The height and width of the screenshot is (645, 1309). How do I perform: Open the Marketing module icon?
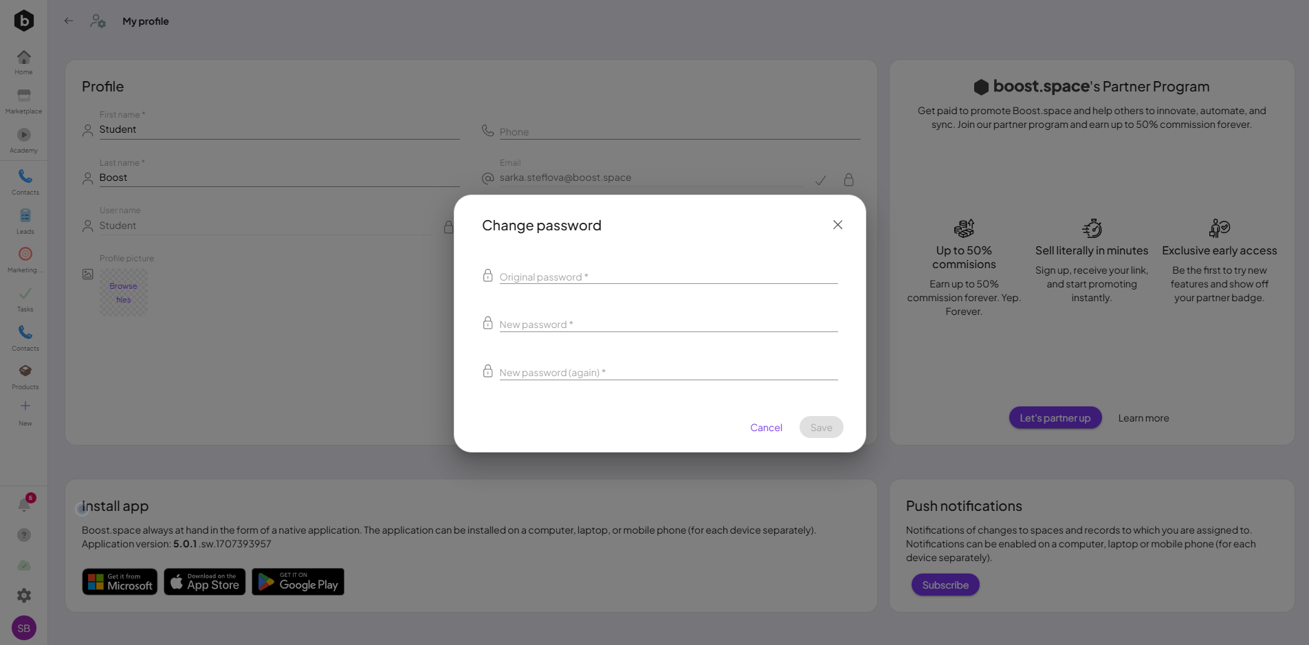pyautogui.click(x=25, y=259)
